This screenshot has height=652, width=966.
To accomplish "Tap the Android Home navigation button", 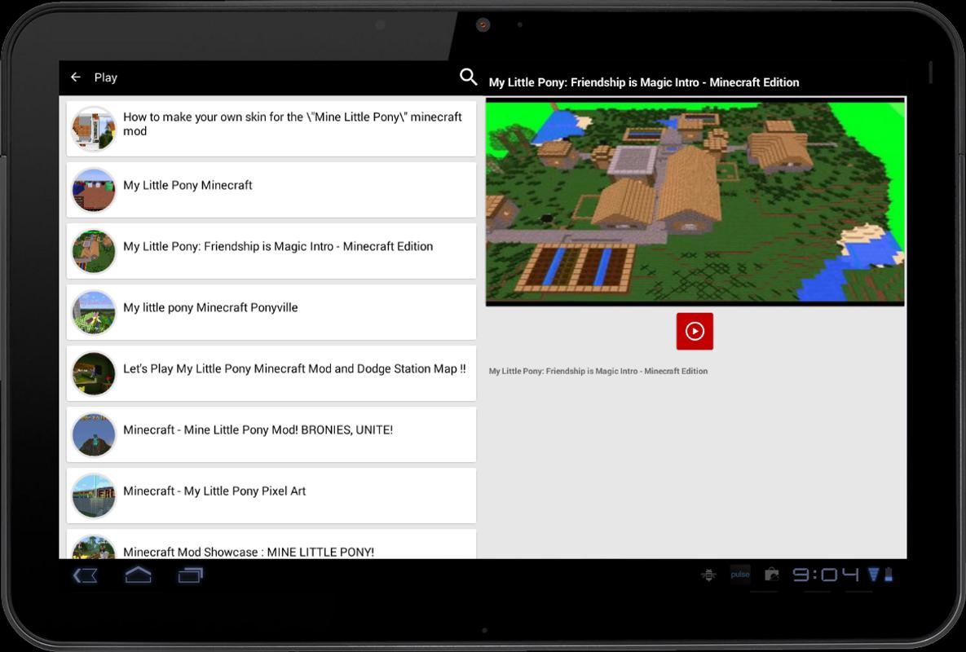I will (x=138, y=575).
